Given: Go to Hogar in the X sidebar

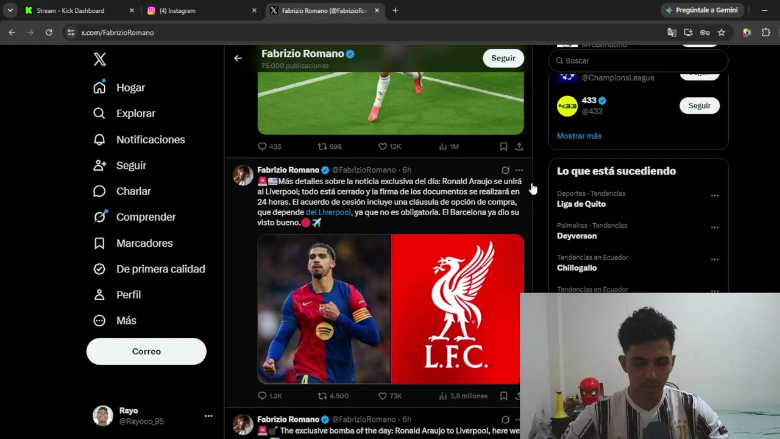Looking at the screenshot, I should tap(119, 88).
